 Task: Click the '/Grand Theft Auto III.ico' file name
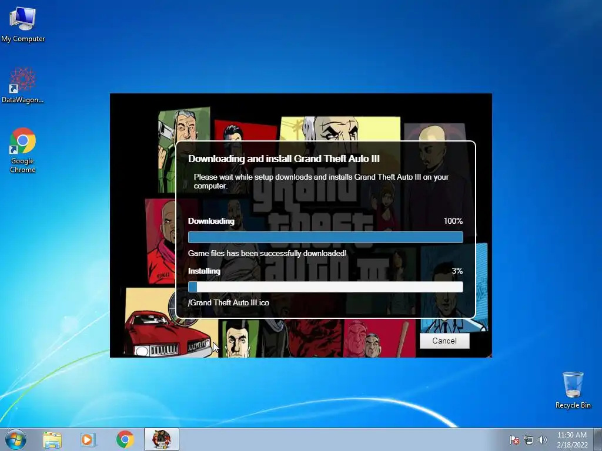click(x=229, y=302)
